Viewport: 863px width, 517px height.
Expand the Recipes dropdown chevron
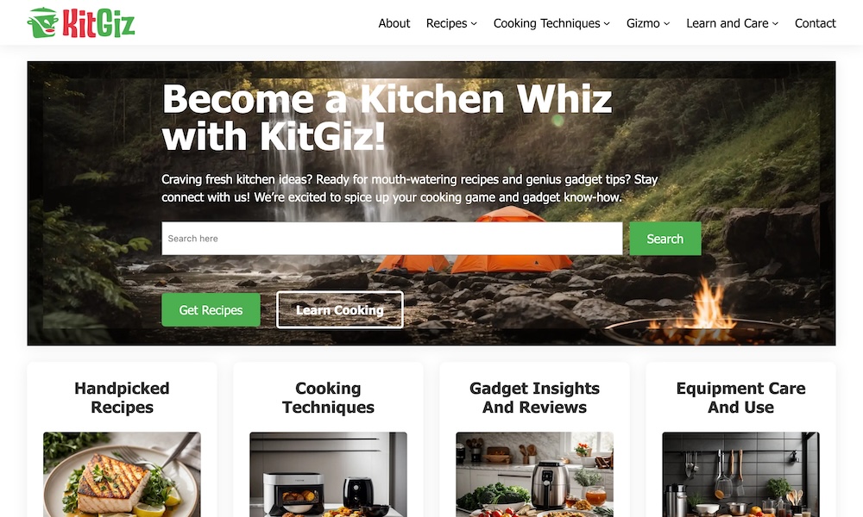(x=474, y=23)
